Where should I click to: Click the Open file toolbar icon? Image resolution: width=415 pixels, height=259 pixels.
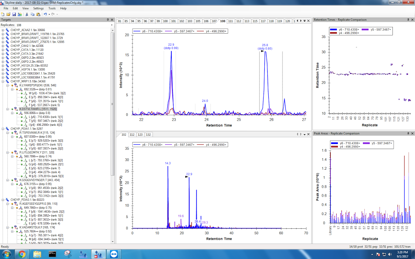(8, 14)
